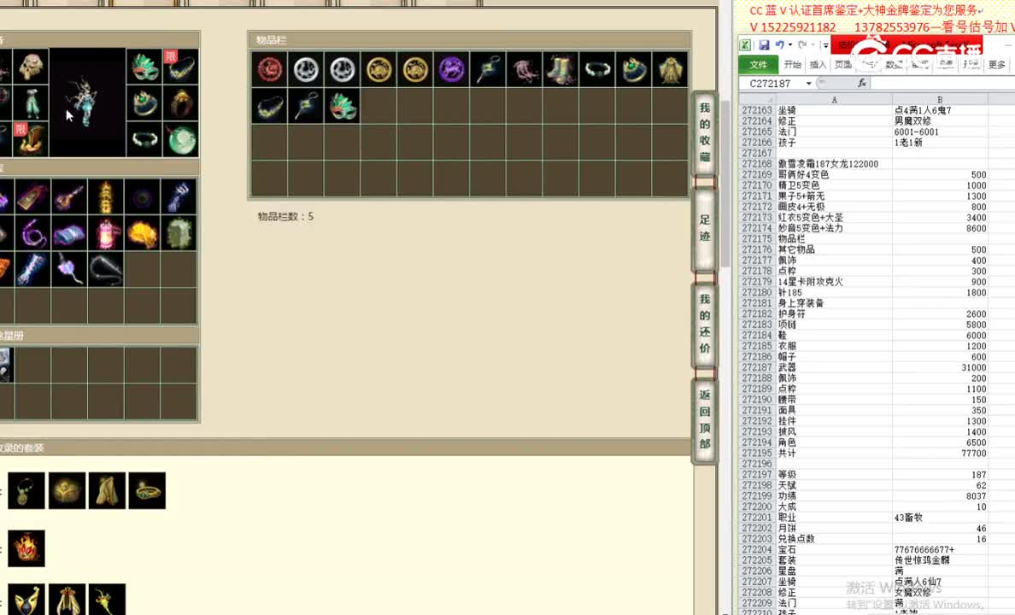Click the equipped green jade orb
This screenshot has height=615, width=1015.
180,138
